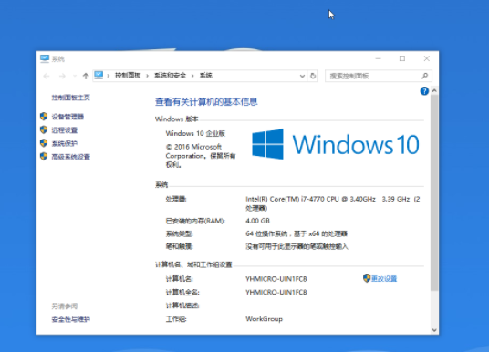Click the 4.00 GB RAM value
489x352 pixels.
(257, 221)
